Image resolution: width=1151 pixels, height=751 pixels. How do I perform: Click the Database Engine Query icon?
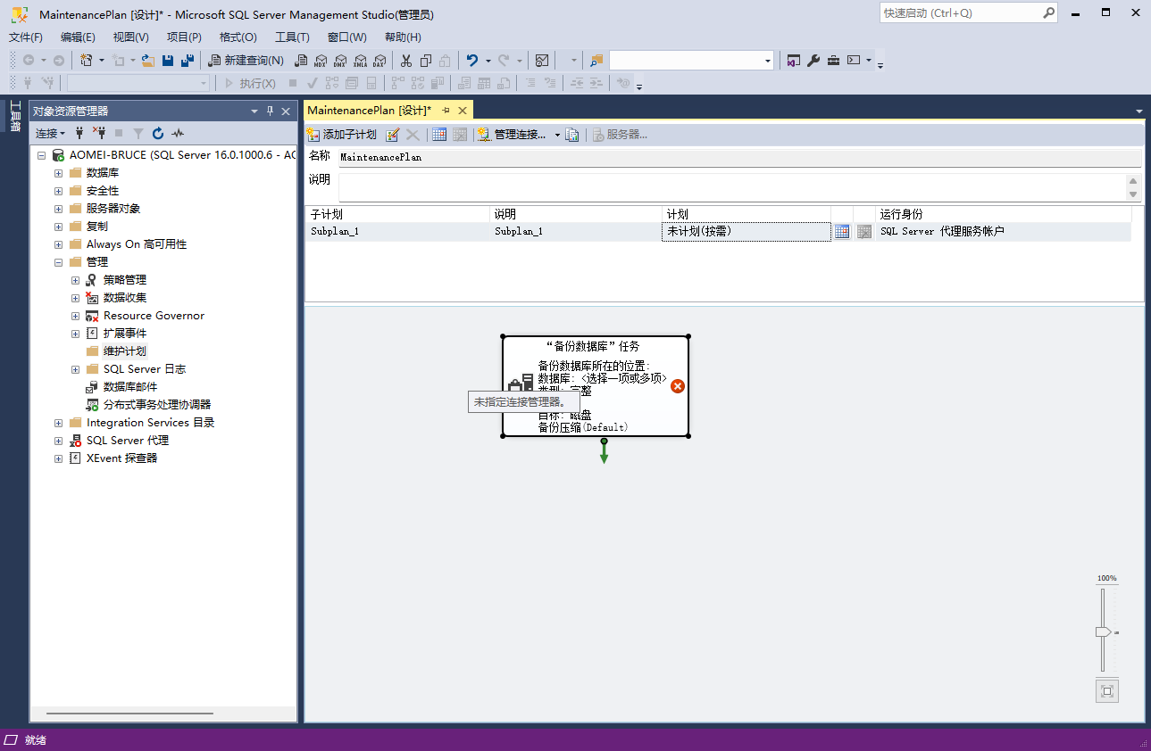302,61
